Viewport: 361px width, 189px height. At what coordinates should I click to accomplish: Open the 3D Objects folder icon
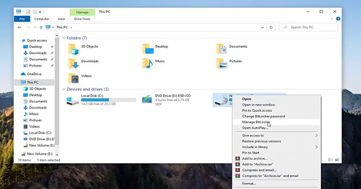73,49
